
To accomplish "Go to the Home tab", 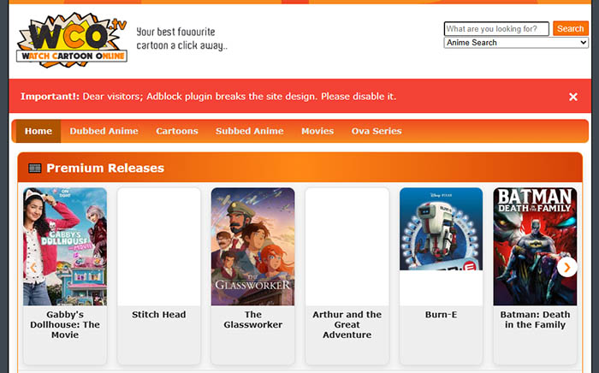I will point(39,131).
